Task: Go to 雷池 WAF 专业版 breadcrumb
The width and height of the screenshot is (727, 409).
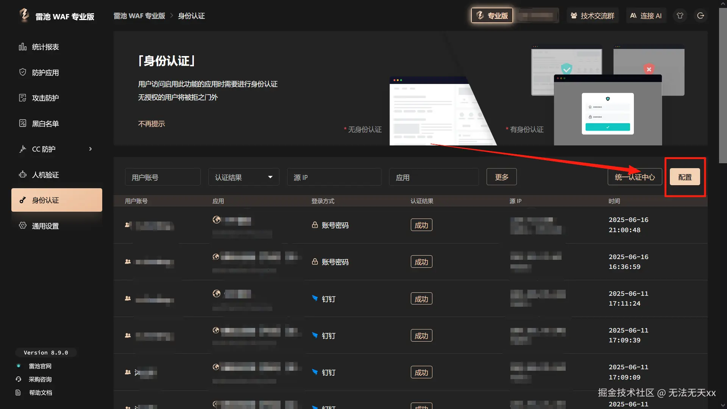Action: click(x=139, y=16)
